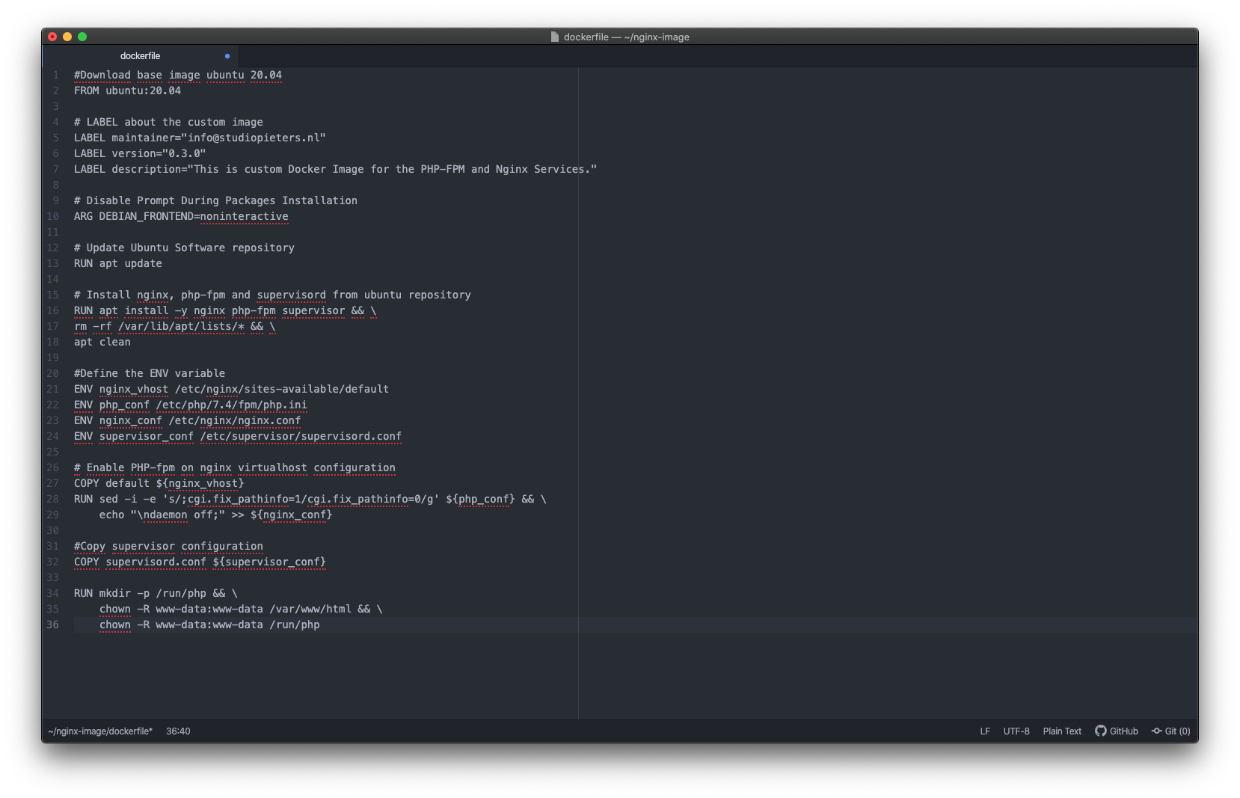1240x798 pixels.
Task: Click the 'LABEL version="0.3.0"' line
Action: 140,153
